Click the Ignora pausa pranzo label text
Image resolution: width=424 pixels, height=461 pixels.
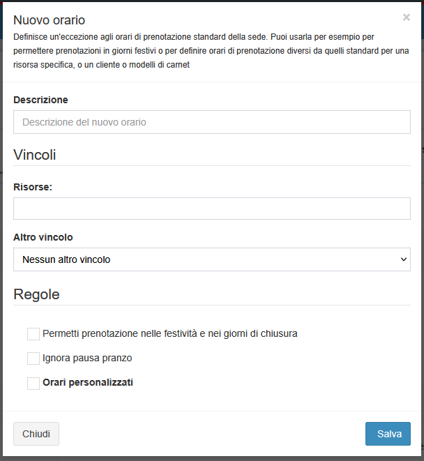[x=87, y=358]
